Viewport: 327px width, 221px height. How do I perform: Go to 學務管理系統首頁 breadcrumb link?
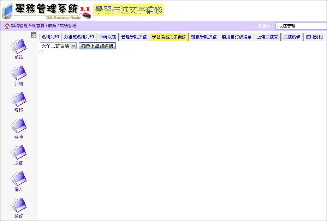tap(28, 26)
